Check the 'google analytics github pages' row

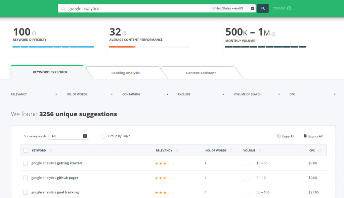click(x=26, y=178)
